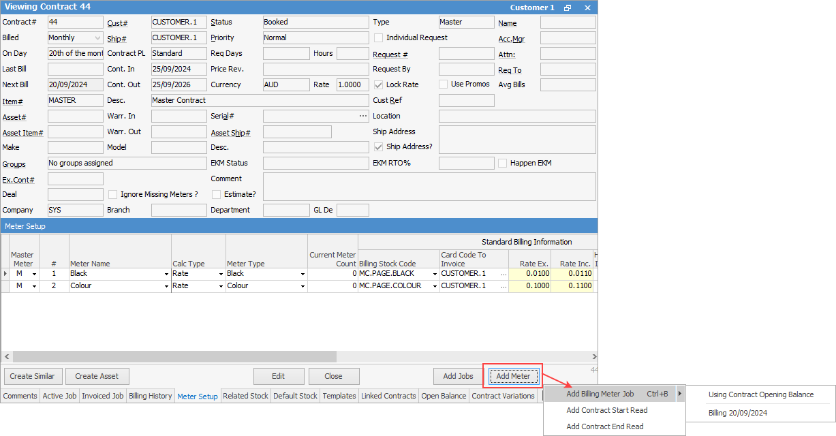Click the right arrow of horizontal scrollbar
836x436 pixels.
[593, 356]
